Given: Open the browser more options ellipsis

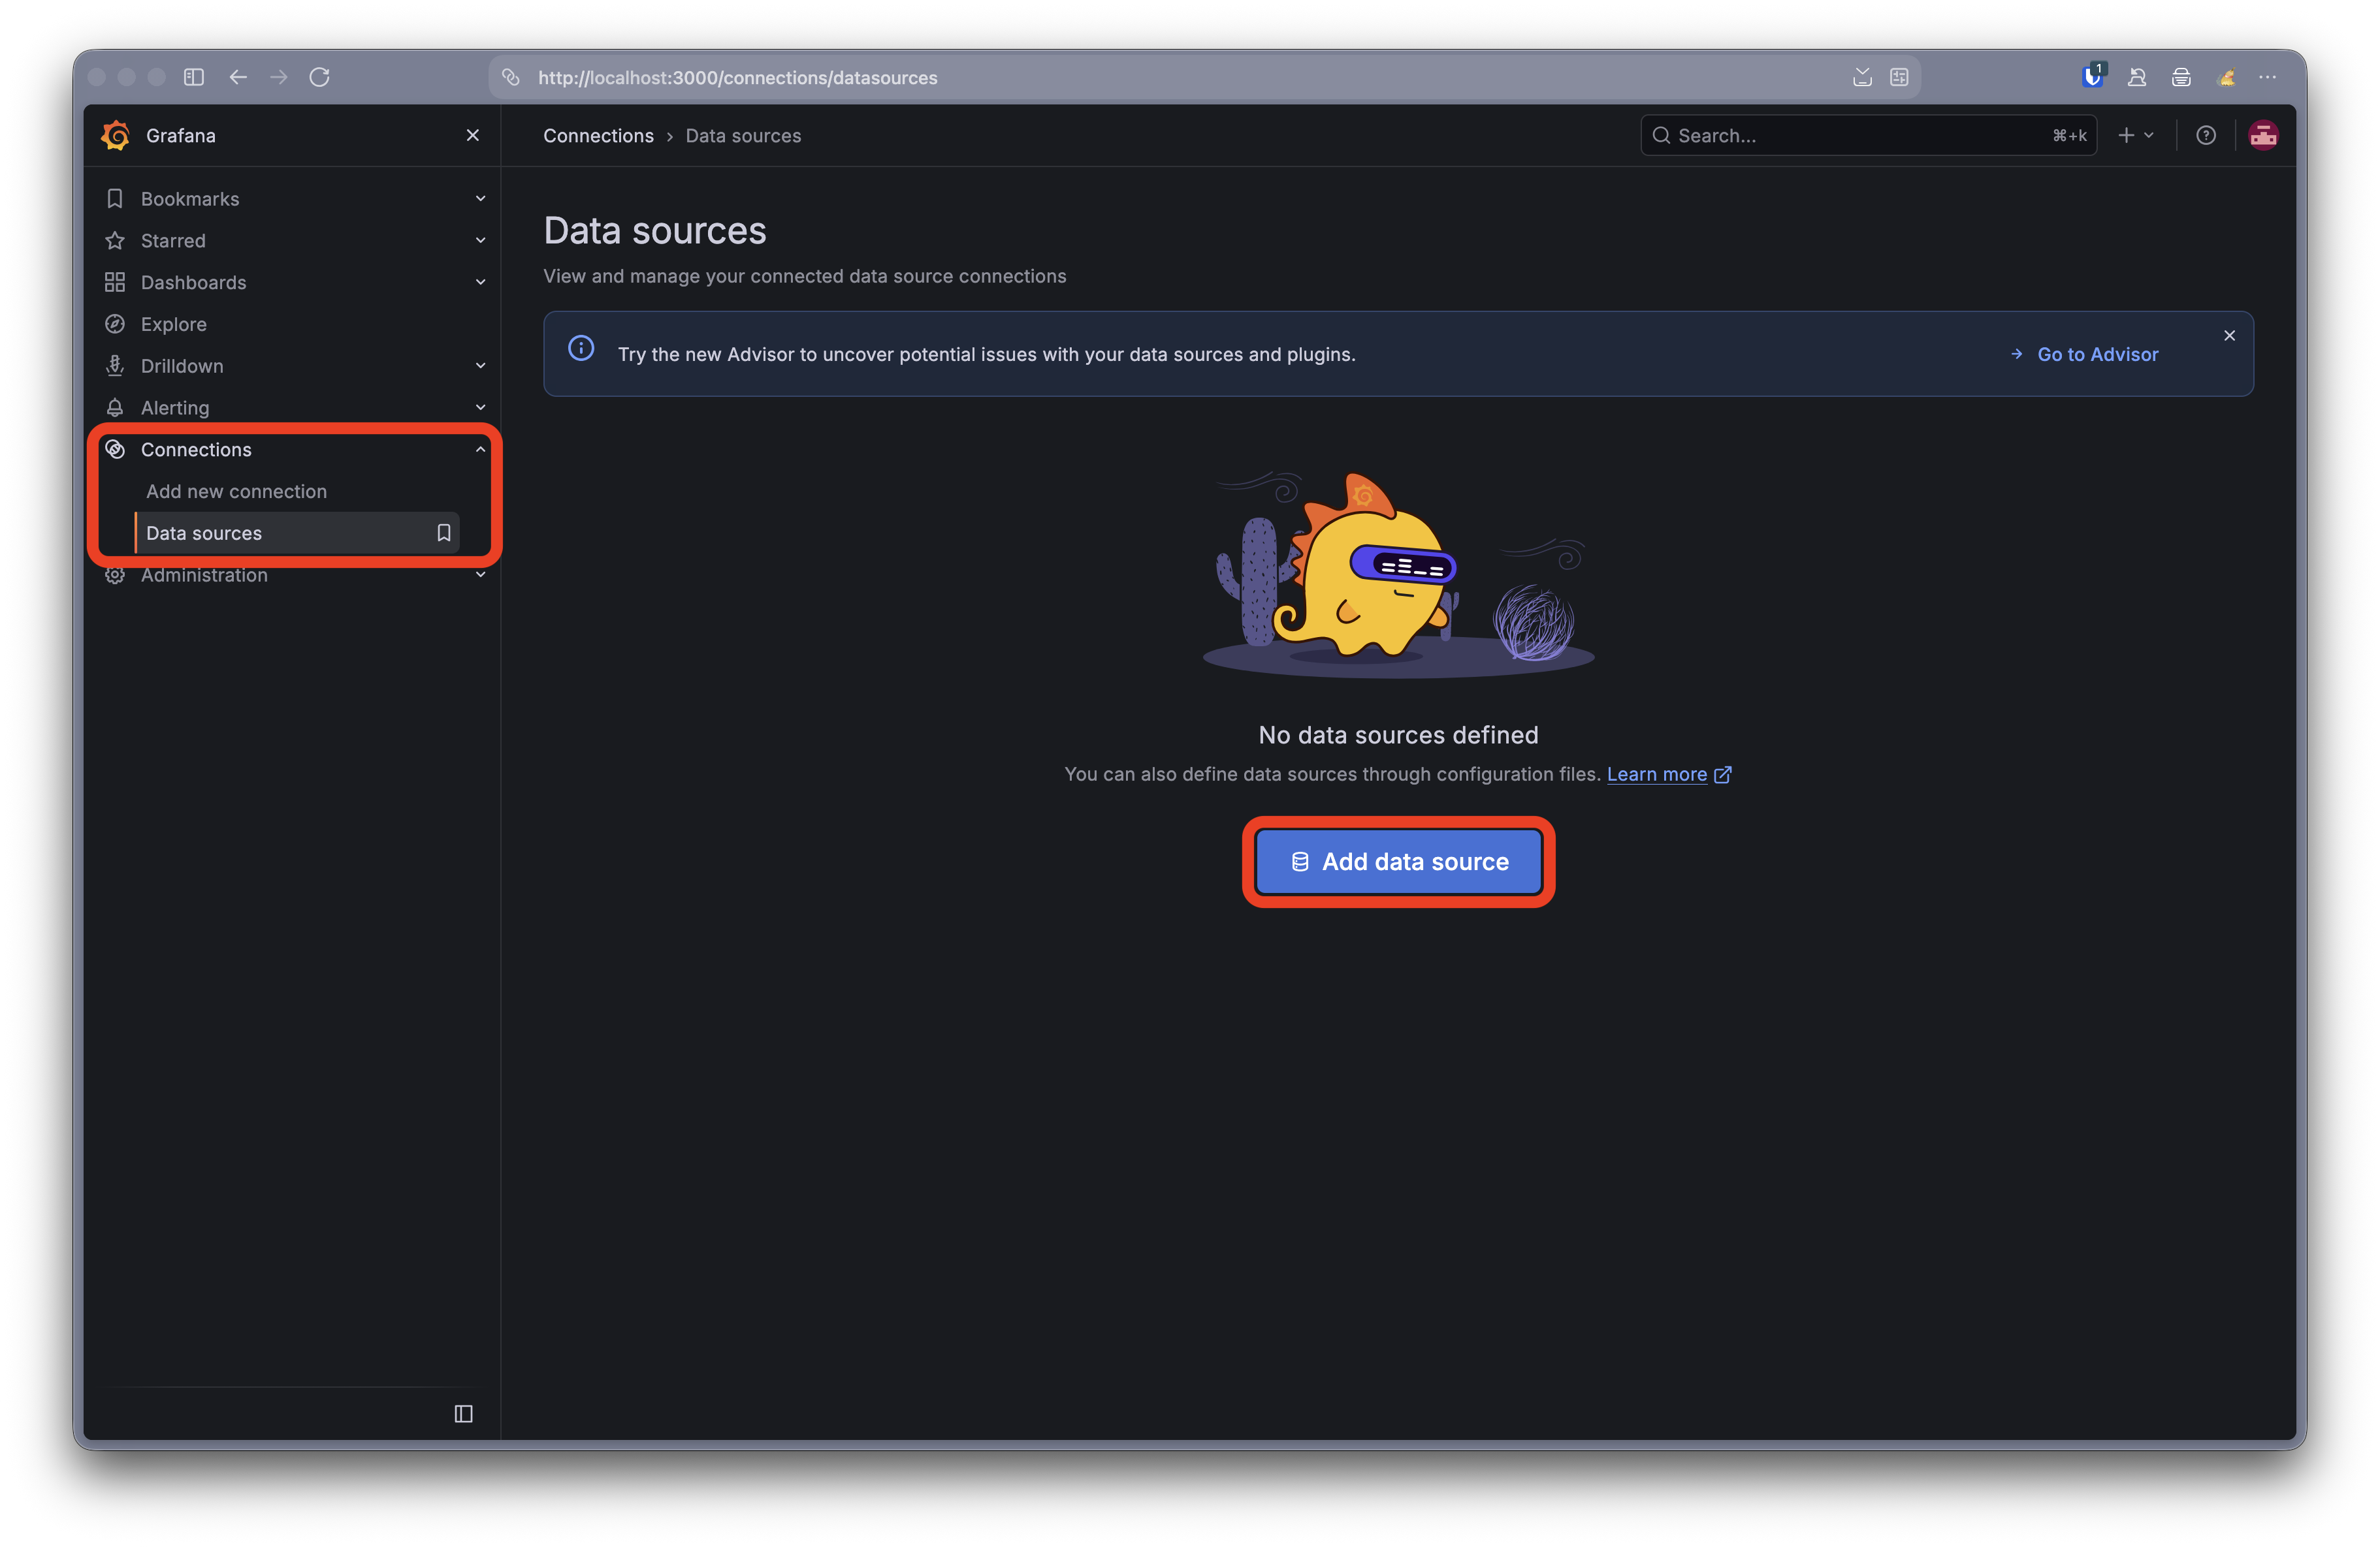Looking at the screenshot, I should pyautogui.click(x=2267, y=77).
